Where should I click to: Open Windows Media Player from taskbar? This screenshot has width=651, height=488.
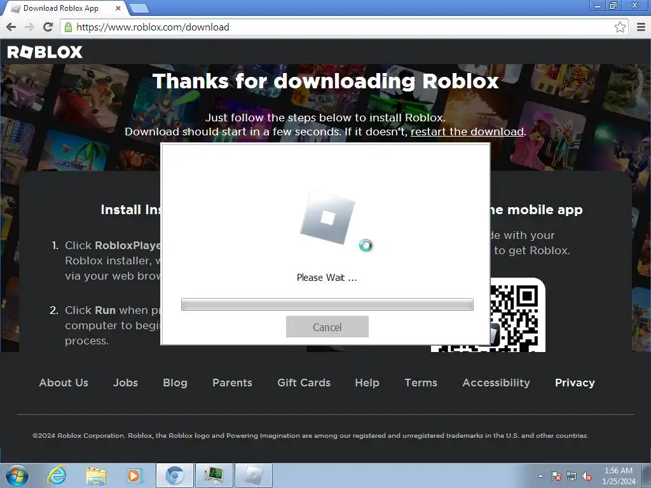135,475
